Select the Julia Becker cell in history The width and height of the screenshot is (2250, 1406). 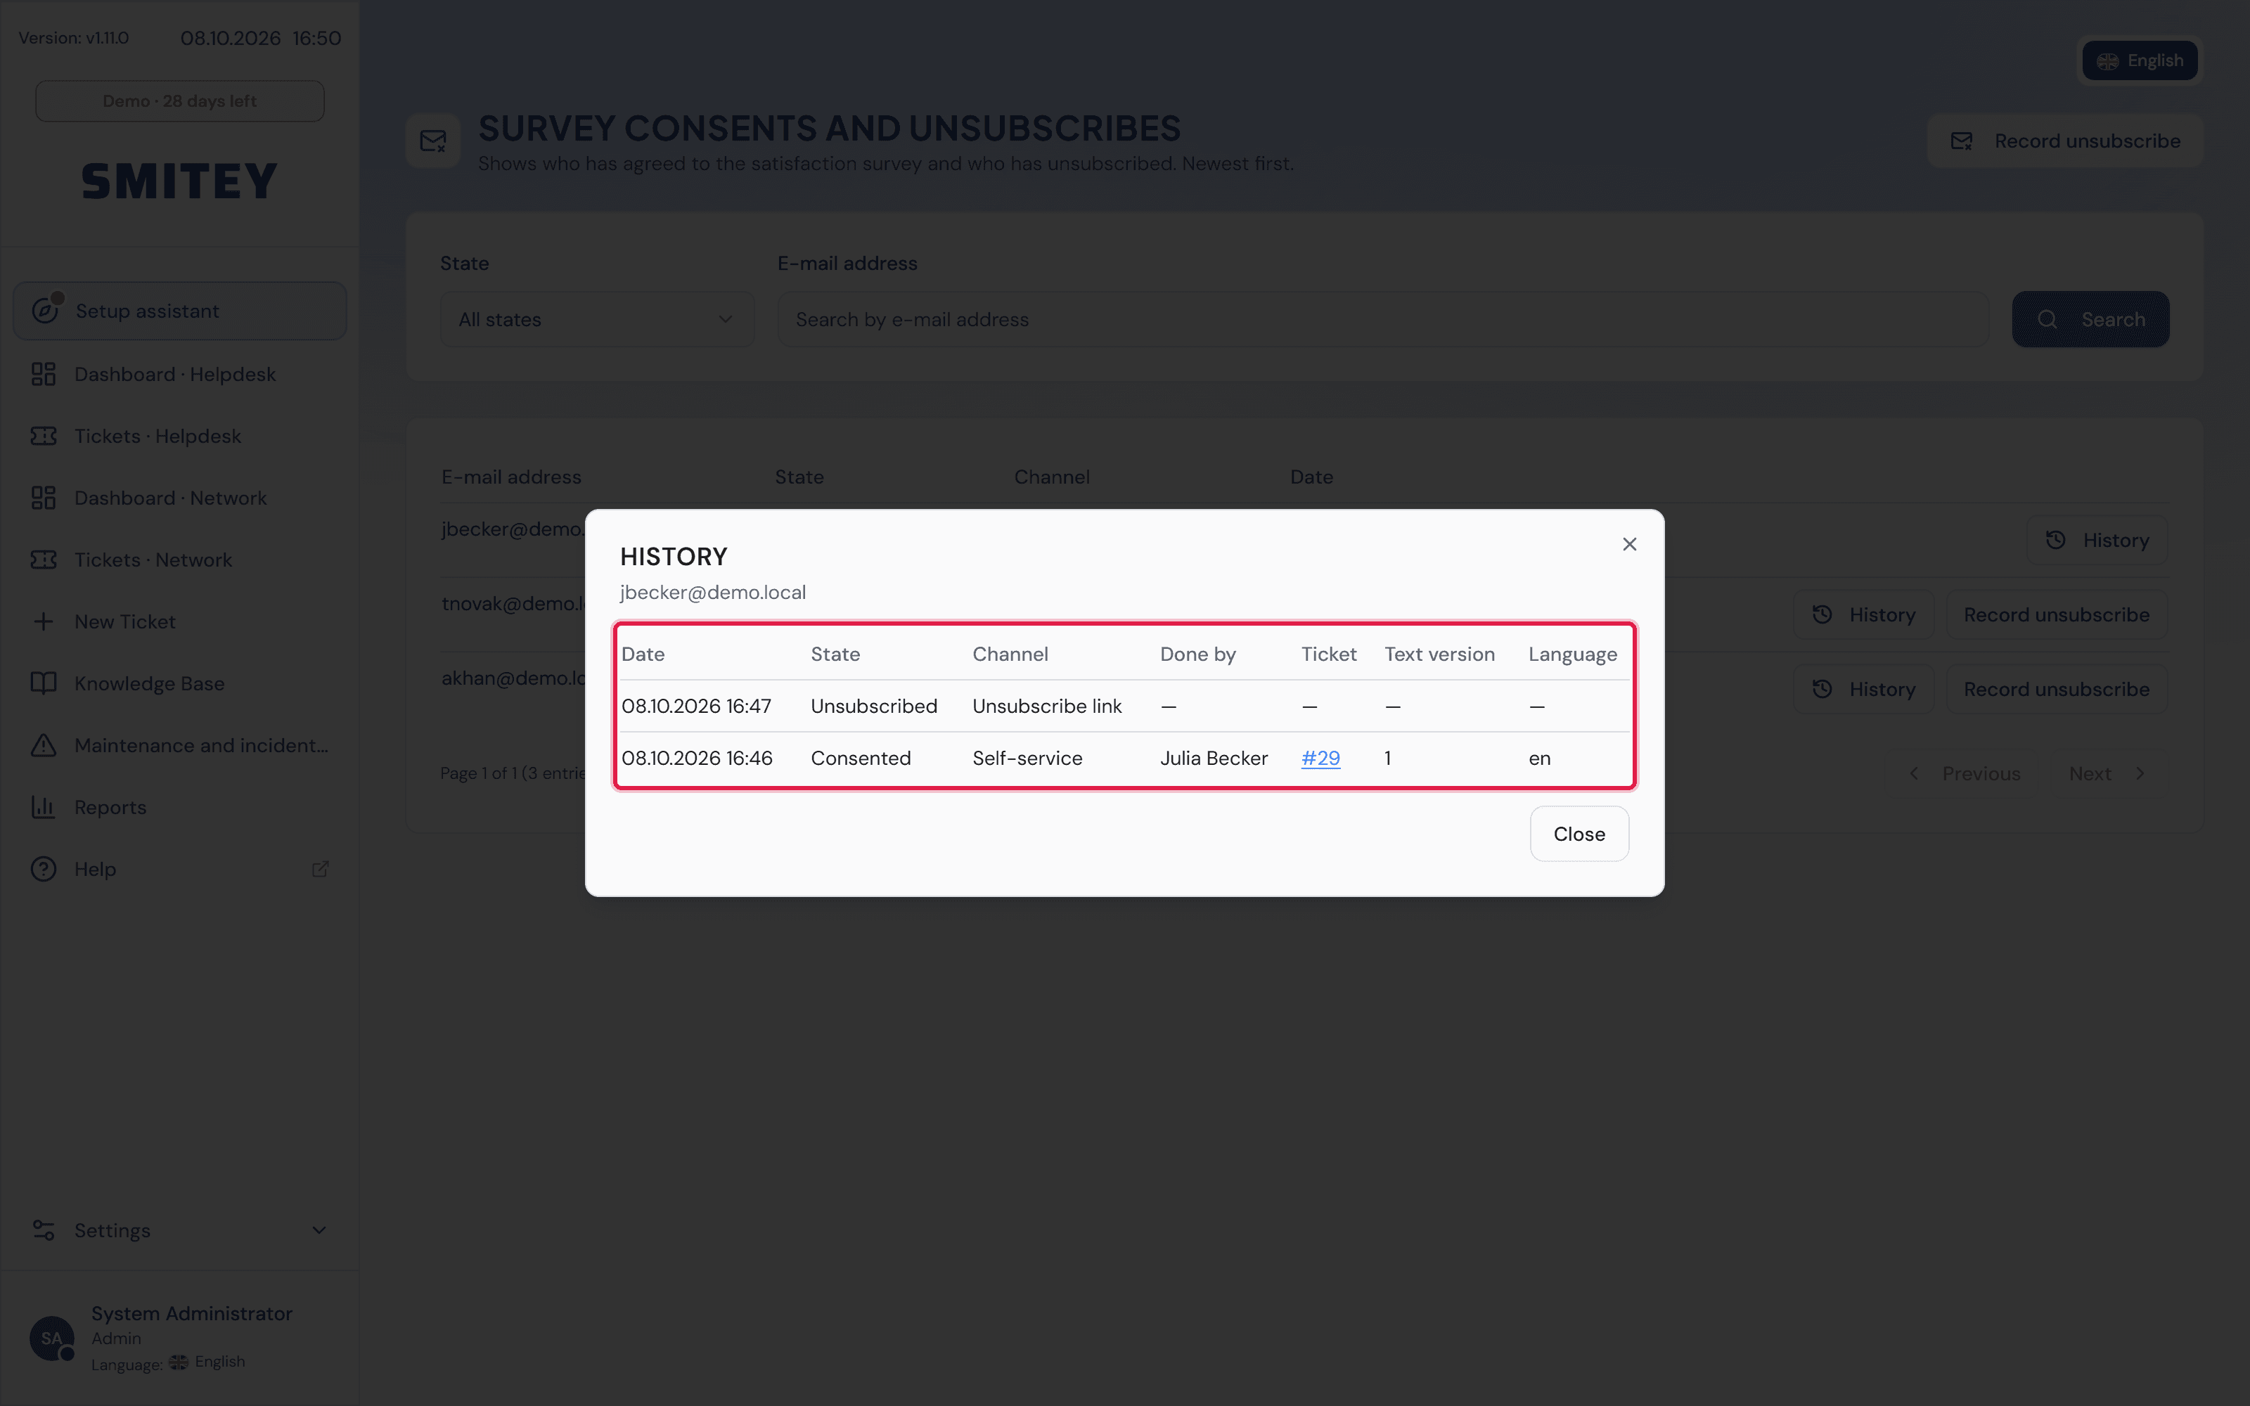1214,758
